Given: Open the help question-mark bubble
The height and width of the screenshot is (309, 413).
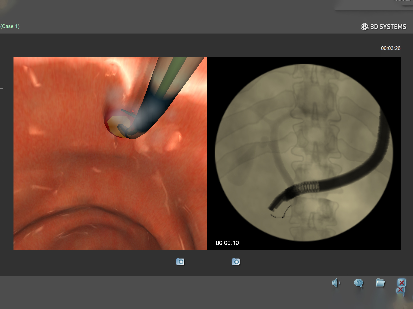Looking at the screenshot, I should (358, 283).
